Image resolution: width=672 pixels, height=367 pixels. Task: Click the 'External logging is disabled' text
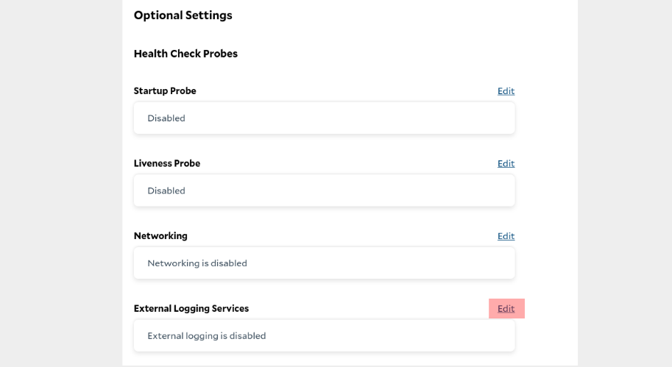pyautogui.click(x=207, y=336)
